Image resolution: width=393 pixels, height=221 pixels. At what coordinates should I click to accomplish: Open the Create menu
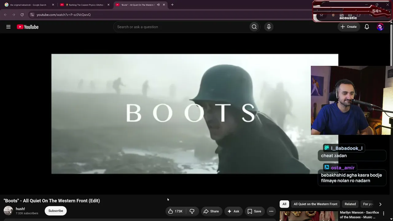[348, 27]
